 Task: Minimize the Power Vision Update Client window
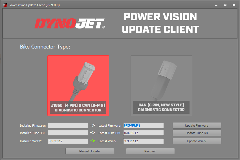[x=216, y=5]
